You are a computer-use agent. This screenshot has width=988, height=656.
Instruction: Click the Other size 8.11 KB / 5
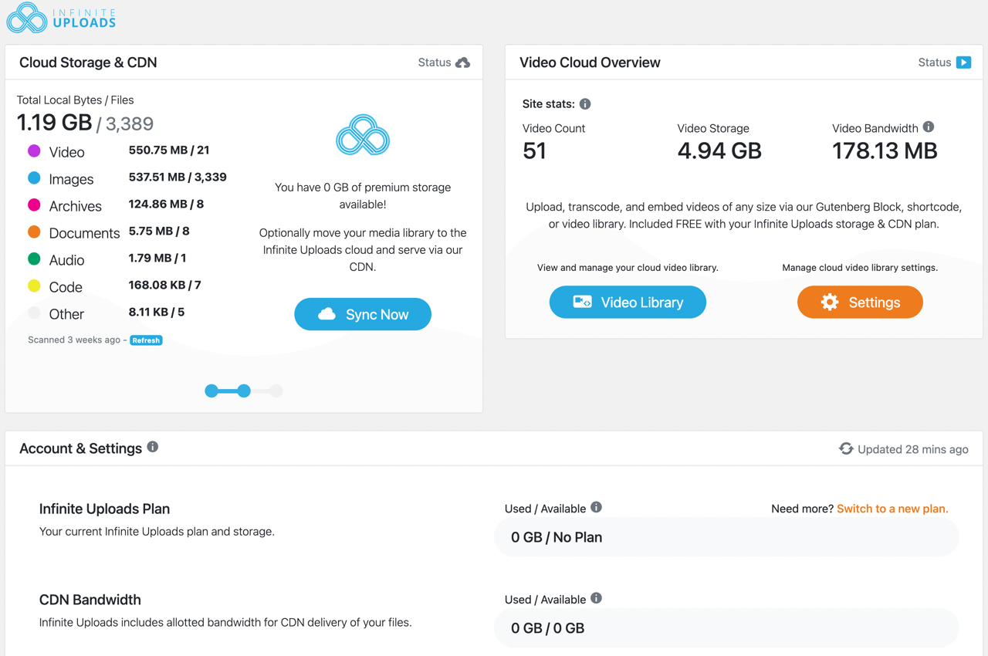[157, 313]
